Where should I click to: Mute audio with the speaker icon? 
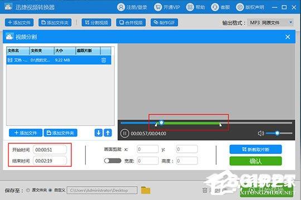click(x=261, y=133)
